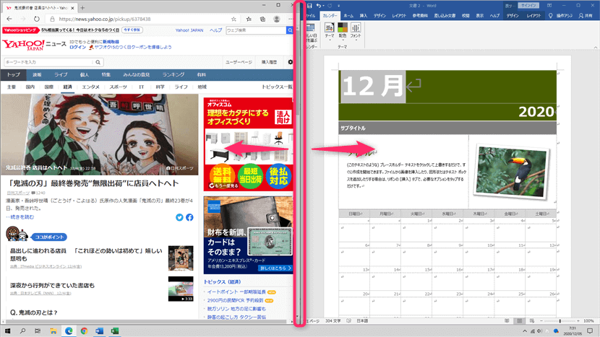Collapse the Word ribbon

pos(596,47)
